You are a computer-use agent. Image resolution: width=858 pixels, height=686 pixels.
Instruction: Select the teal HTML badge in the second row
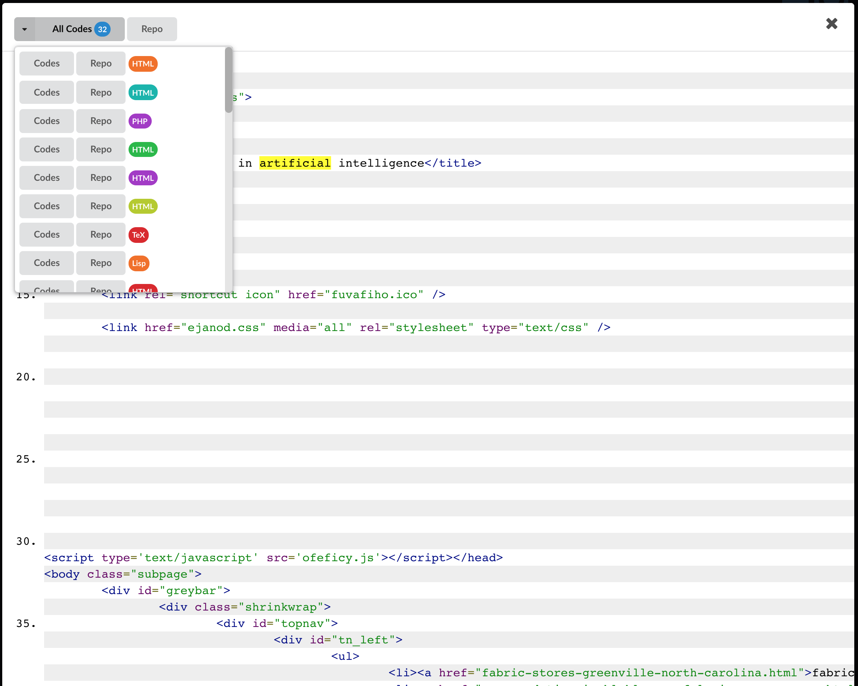143,92
